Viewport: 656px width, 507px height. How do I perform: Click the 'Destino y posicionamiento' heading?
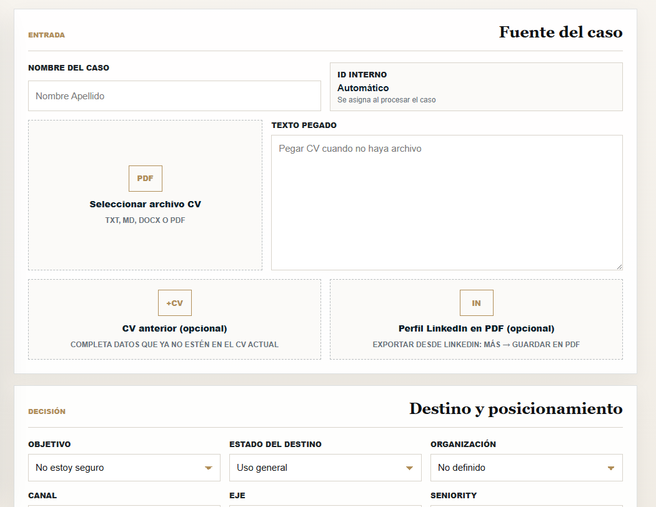(x=516, y=409)
